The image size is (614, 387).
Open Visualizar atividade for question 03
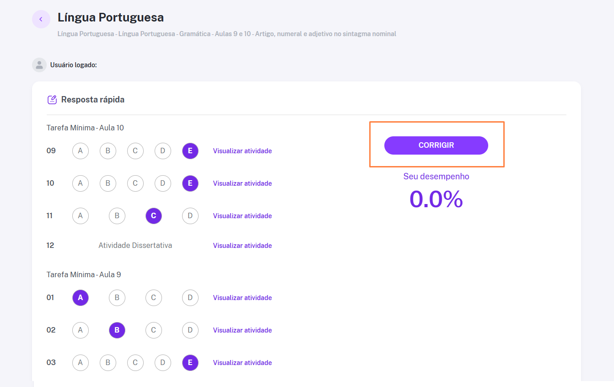242,363
